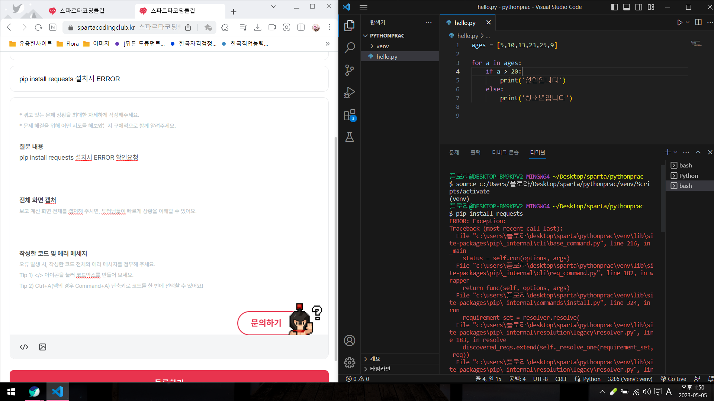
Task: Click the 문의하기 inquiry button
Action: click(x=266, y=323)
